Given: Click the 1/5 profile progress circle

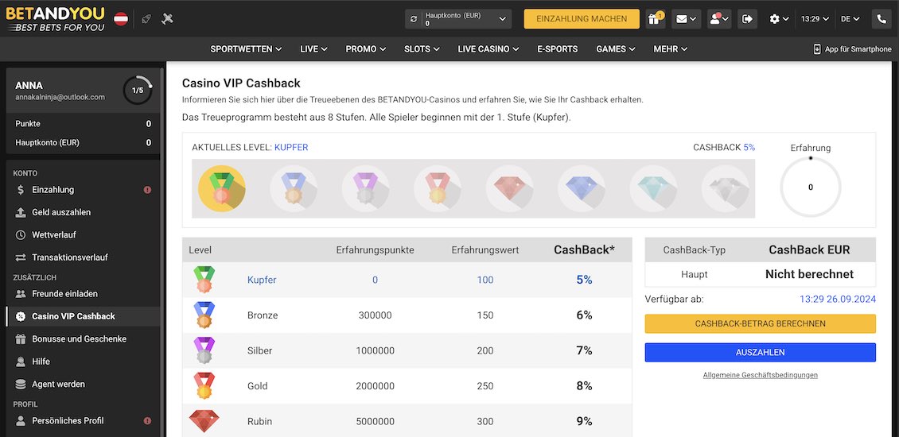Looking at the screenshot, I should (x=138, y=91).
